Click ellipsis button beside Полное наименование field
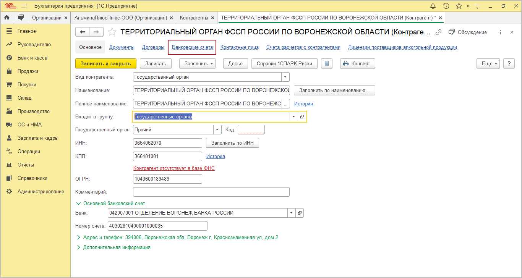 coord(286,103)
